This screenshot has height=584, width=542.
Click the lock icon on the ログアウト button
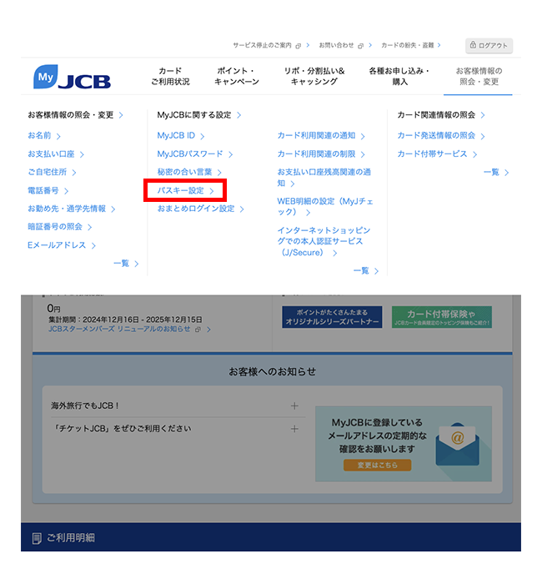[473, 45]
